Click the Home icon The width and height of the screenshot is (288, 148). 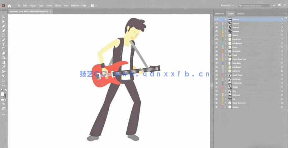[x=9, y=6]
